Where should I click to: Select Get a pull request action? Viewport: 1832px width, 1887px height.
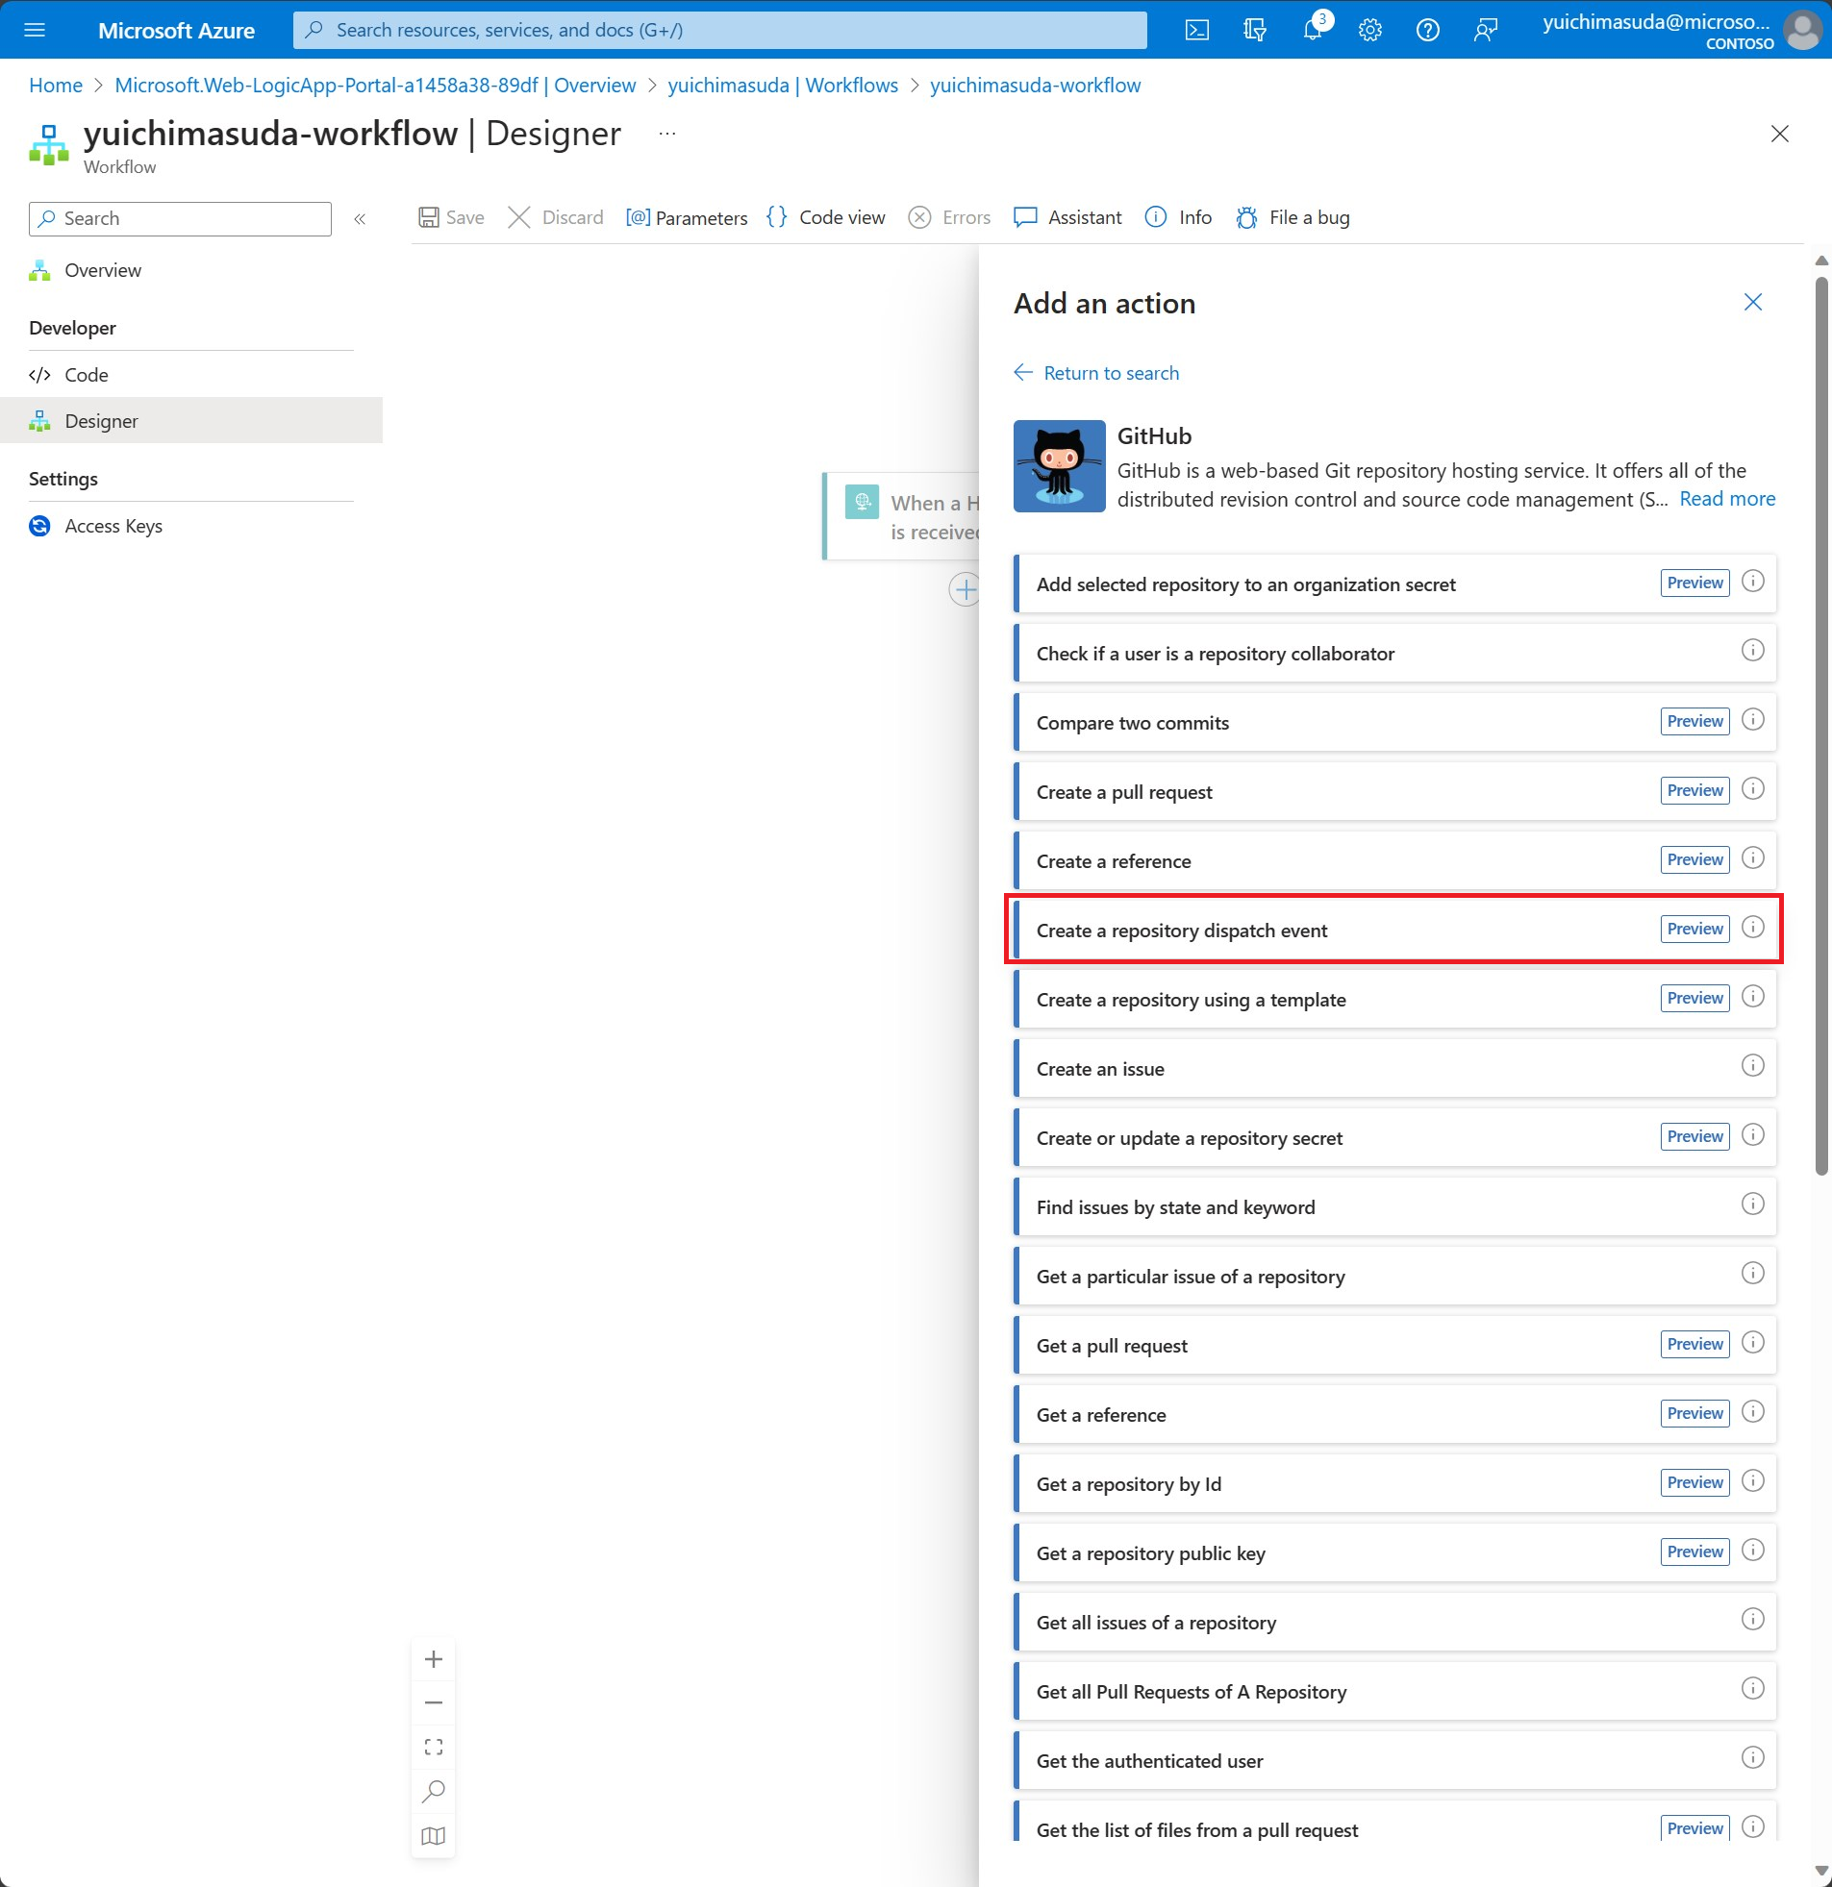coord(1394,1346)
